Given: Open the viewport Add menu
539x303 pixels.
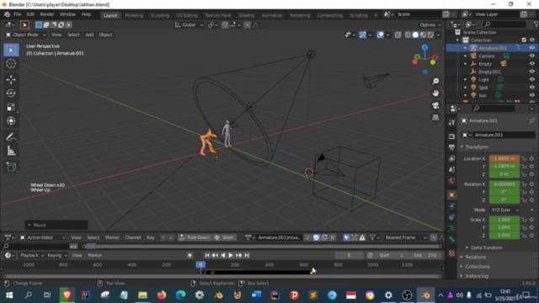Looking at the screenshot, I should tap(89, 35).
